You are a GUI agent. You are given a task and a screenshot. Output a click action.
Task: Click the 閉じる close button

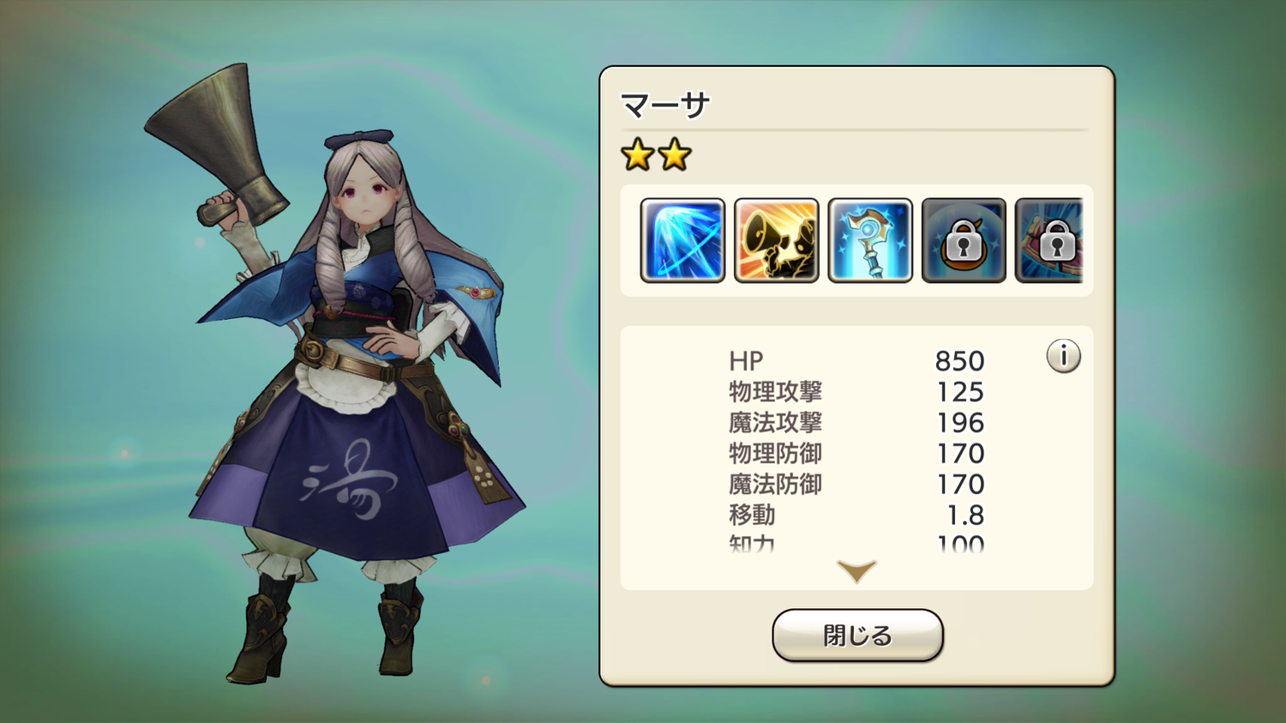(x=857, y=636)
